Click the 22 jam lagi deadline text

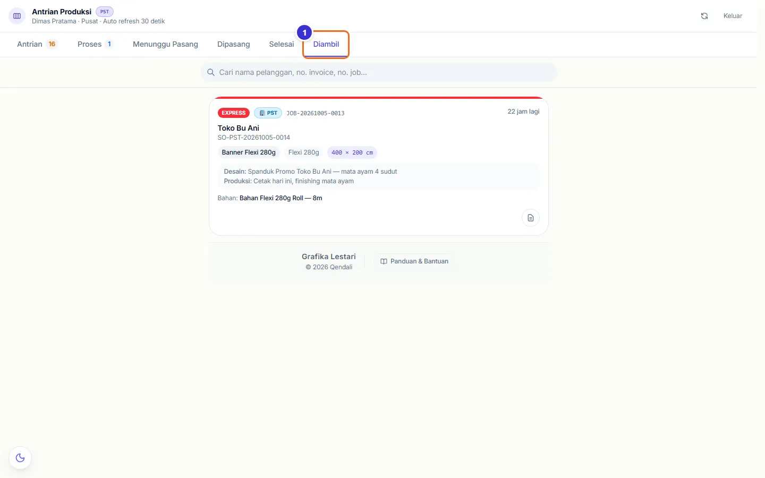point(523,112)
